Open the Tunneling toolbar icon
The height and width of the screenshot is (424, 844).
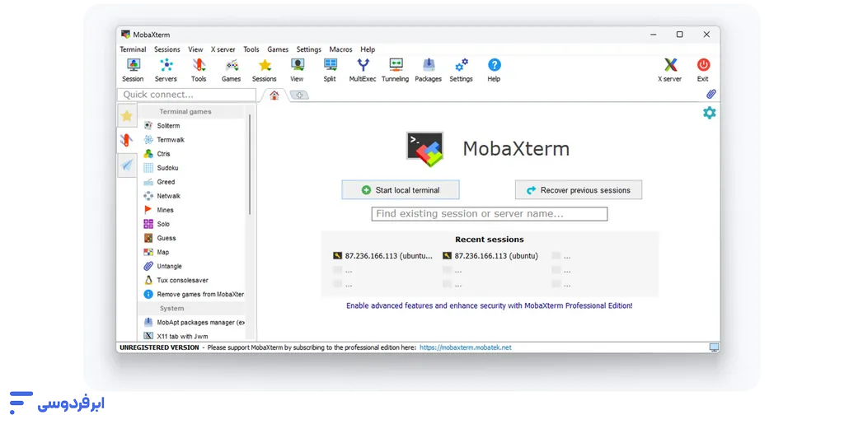tap(396, 71)
